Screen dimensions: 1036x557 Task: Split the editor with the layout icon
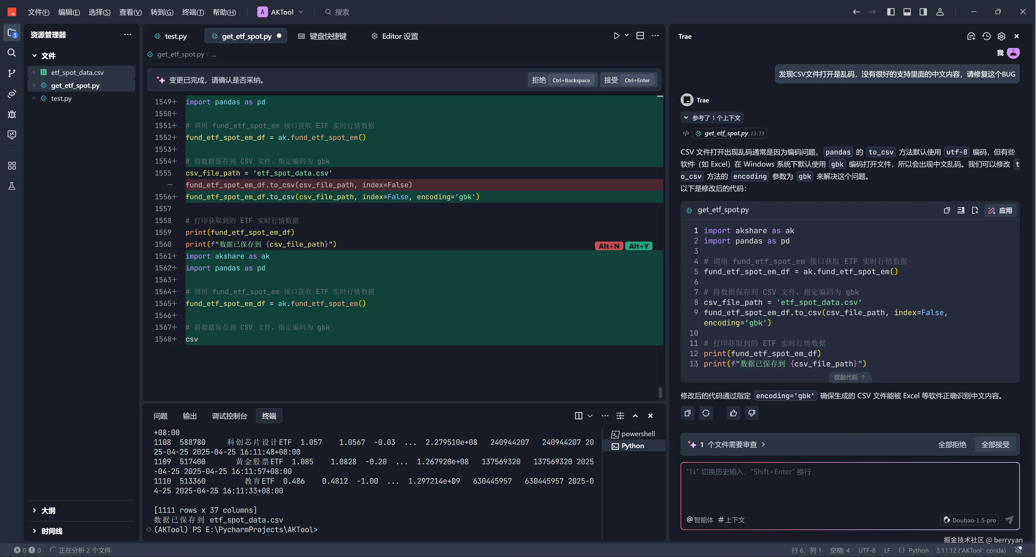640,36
